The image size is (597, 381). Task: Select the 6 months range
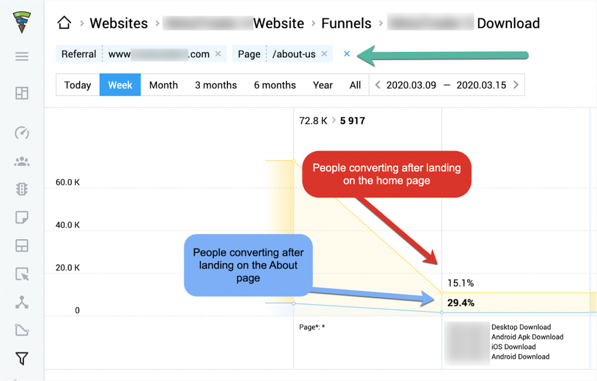click(275, 85)
